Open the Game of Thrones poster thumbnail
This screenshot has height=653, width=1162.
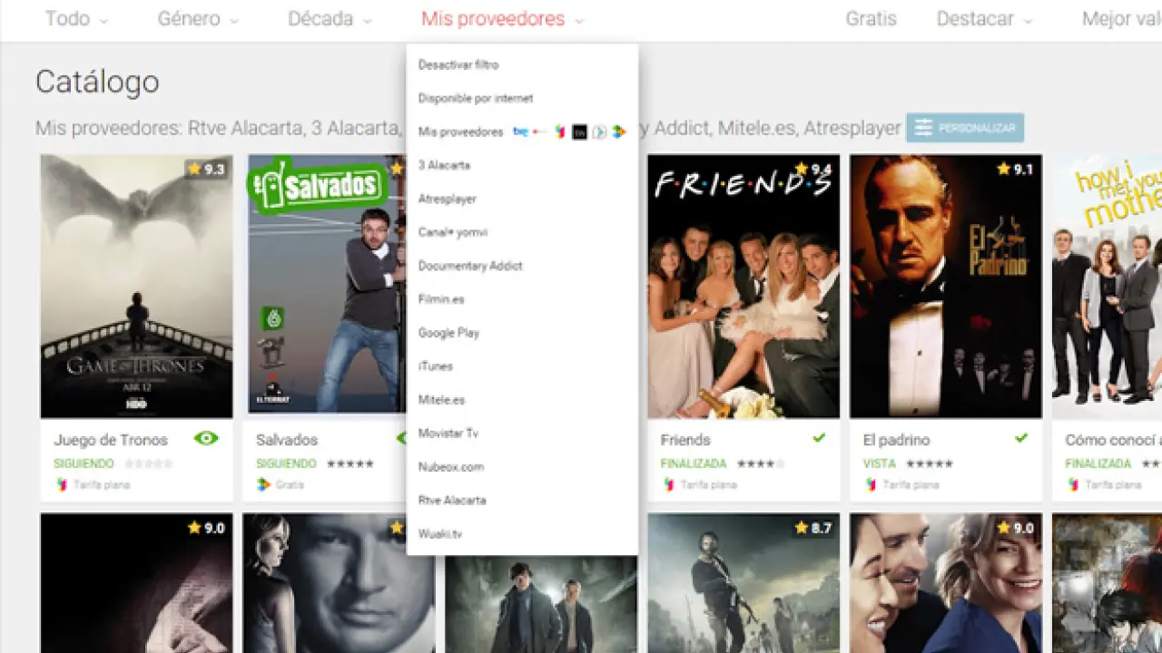(x=136, y=286)
